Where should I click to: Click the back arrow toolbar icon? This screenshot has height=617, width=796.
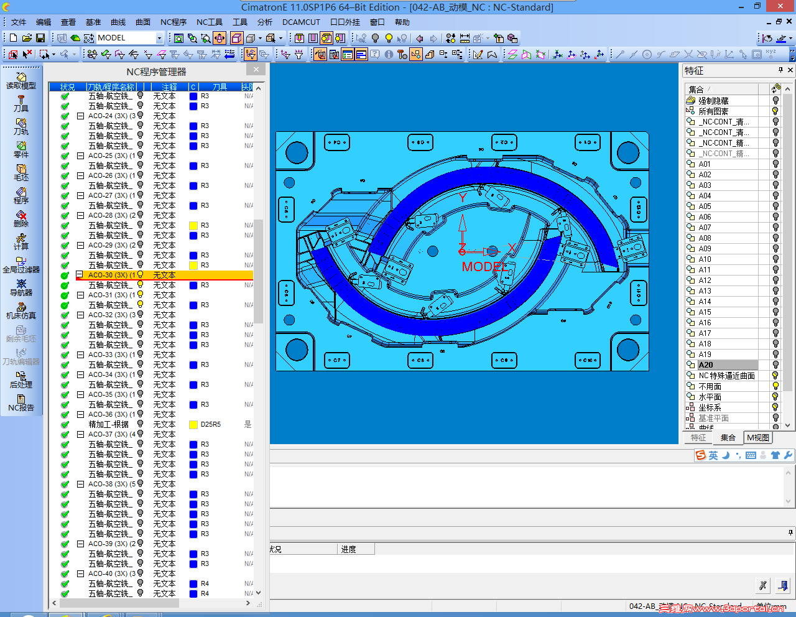pos(420,38)
